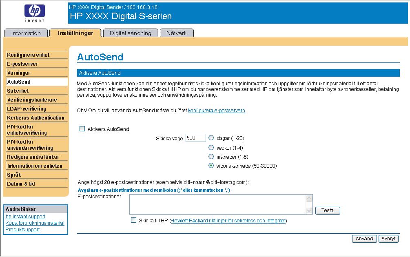Click the E-postdestinationer label
Screen dimensions: 410x257
100,197
